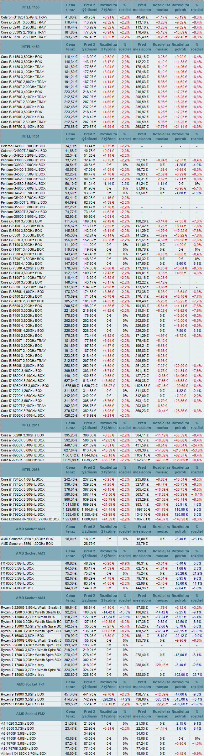Click the AMD Sempron 3850 1.30GHz BOX row name
This screenshot has height=756, width=204.
coord(27,544)
